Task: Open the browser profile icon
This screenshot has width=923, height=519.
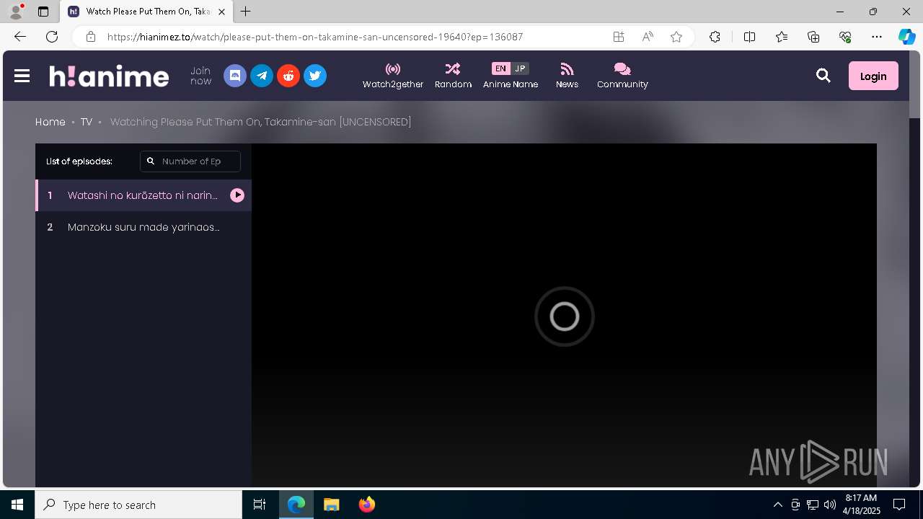Action: 15,12
